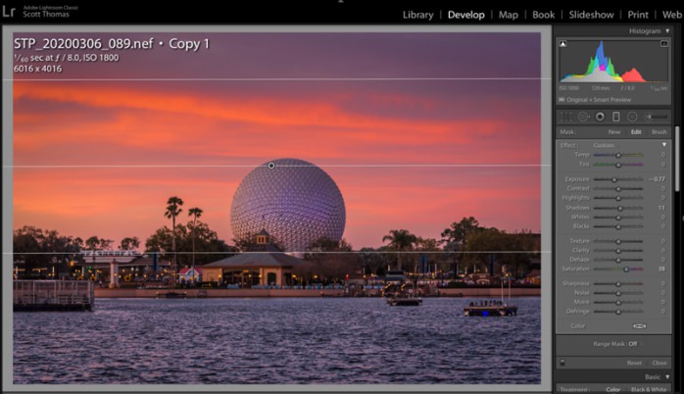Viewport: 684px width, 394px height.
Task: Click the Blacks slider handle
Action: pos(618,226)
